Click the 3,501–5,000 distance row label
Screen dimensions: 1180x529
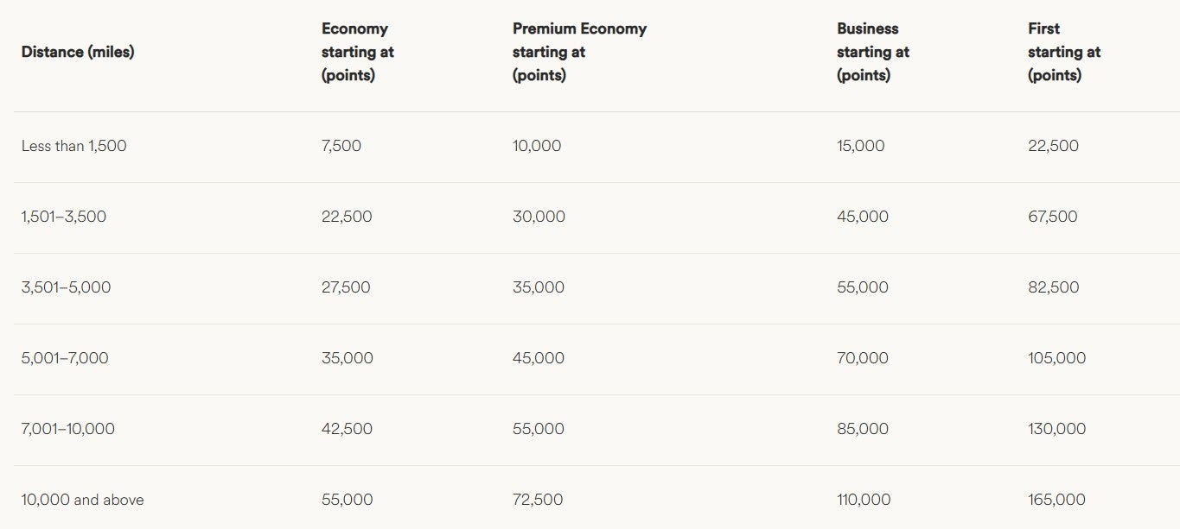(x=66, y=287)
